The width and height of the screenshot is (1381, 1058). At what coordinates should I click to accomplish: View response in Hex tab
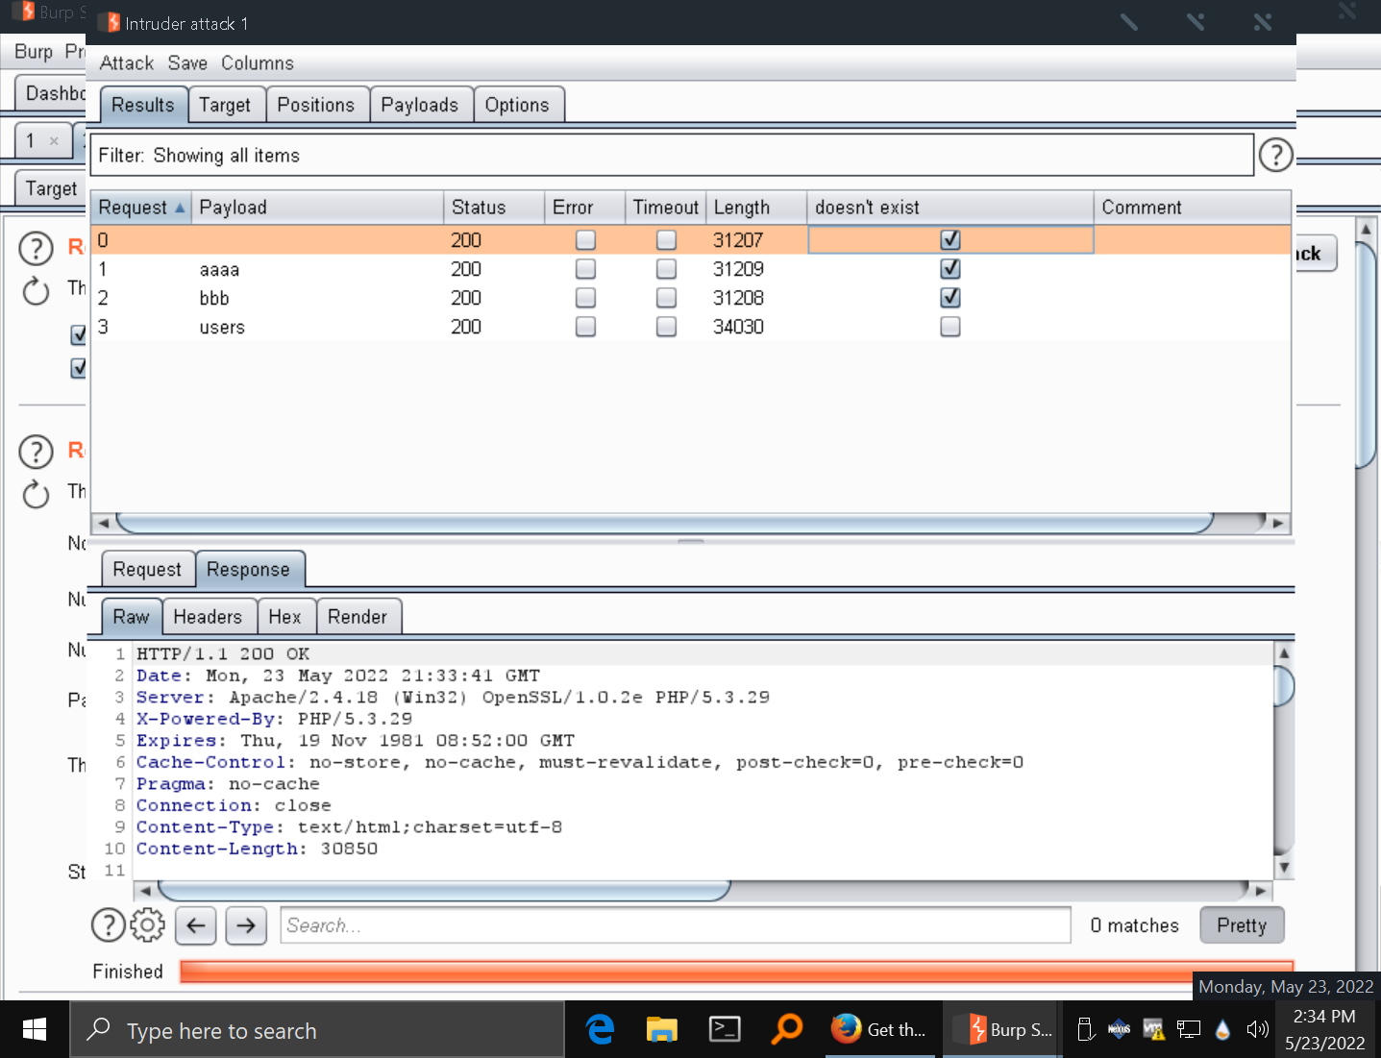click(284, 617)
